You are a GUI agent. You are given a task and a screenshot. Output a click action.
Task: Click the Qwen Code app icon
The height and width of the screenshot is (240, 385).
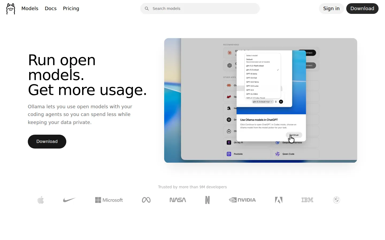point(278,154)
